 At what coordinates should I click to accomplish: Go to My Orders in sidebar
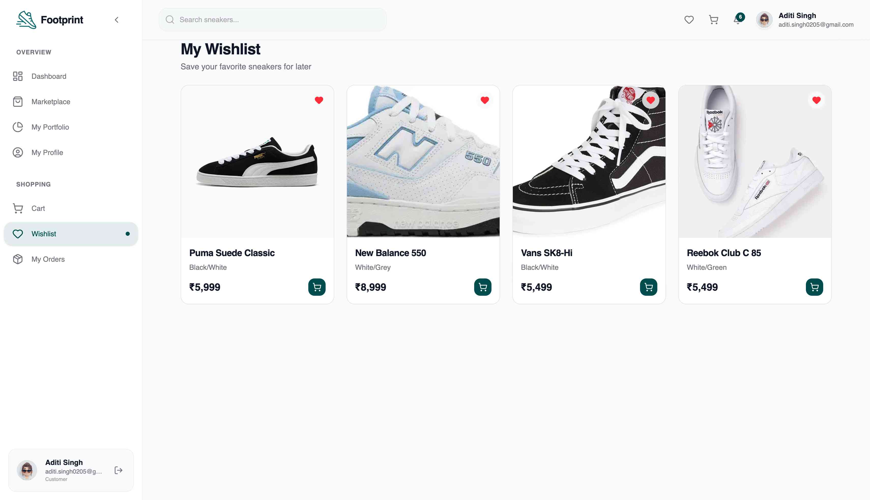71,259
